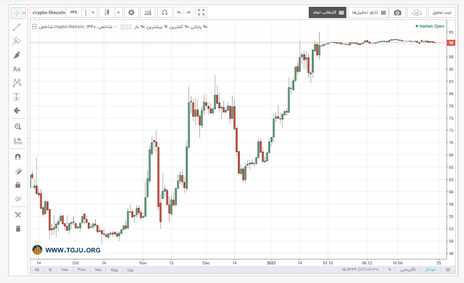Set range to 1y
The image size is (464, 283).
click(x=50, y=269)
